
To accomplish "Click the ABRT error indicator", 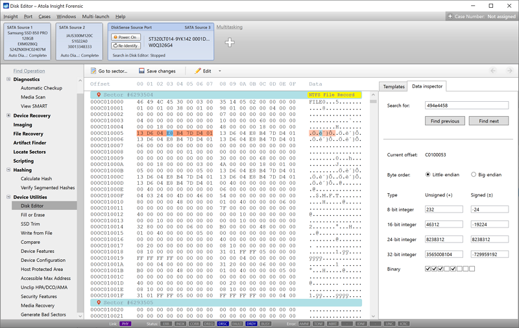I will pyautogui.click(x=333, y=323).
